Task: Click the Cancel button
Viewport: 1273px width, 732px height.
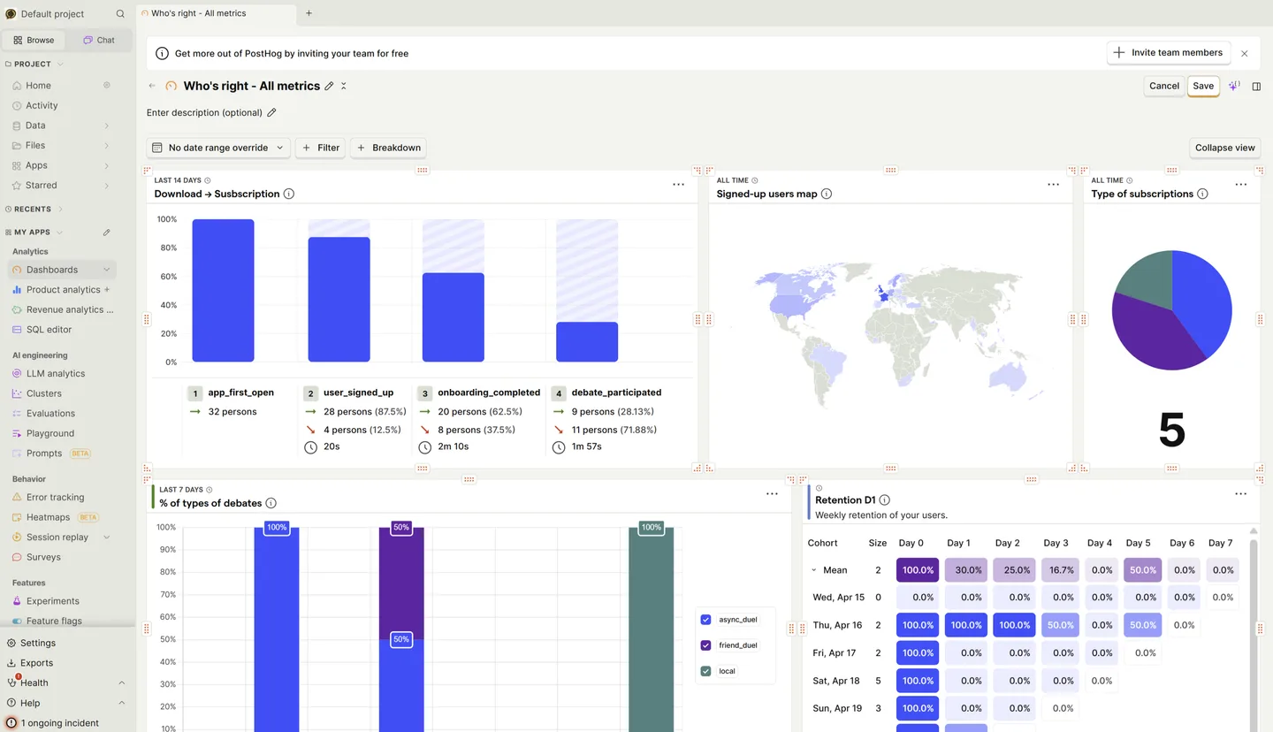Action: (1164, 86)
